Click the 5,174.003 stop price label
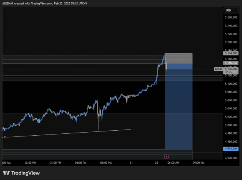This screenshot has width=242, height=180. (231, 53)
